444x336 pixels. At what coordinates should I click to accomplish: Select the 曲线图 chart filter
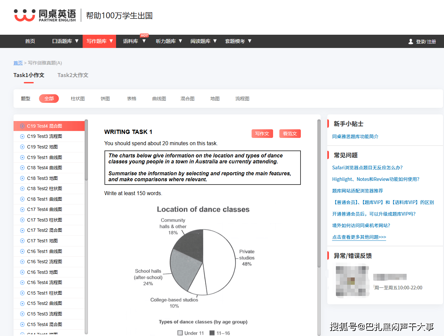click(x=159, y=99)
